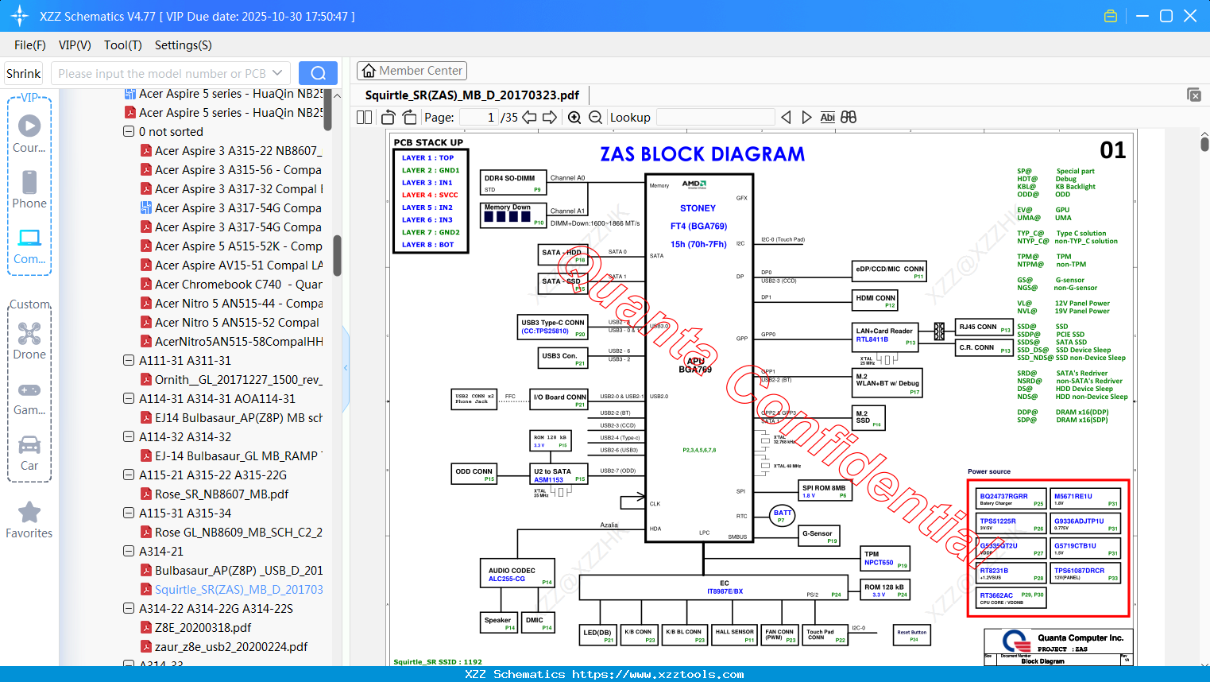Collapse the A114-31 A314-31 AOA114-31 group
Image resolution: width=1210 pixels, height=682 pixels.
coord(129,399)
